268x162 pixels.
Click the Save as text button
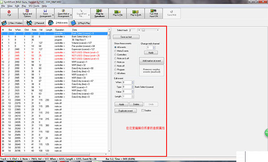[x=126, y=37]
